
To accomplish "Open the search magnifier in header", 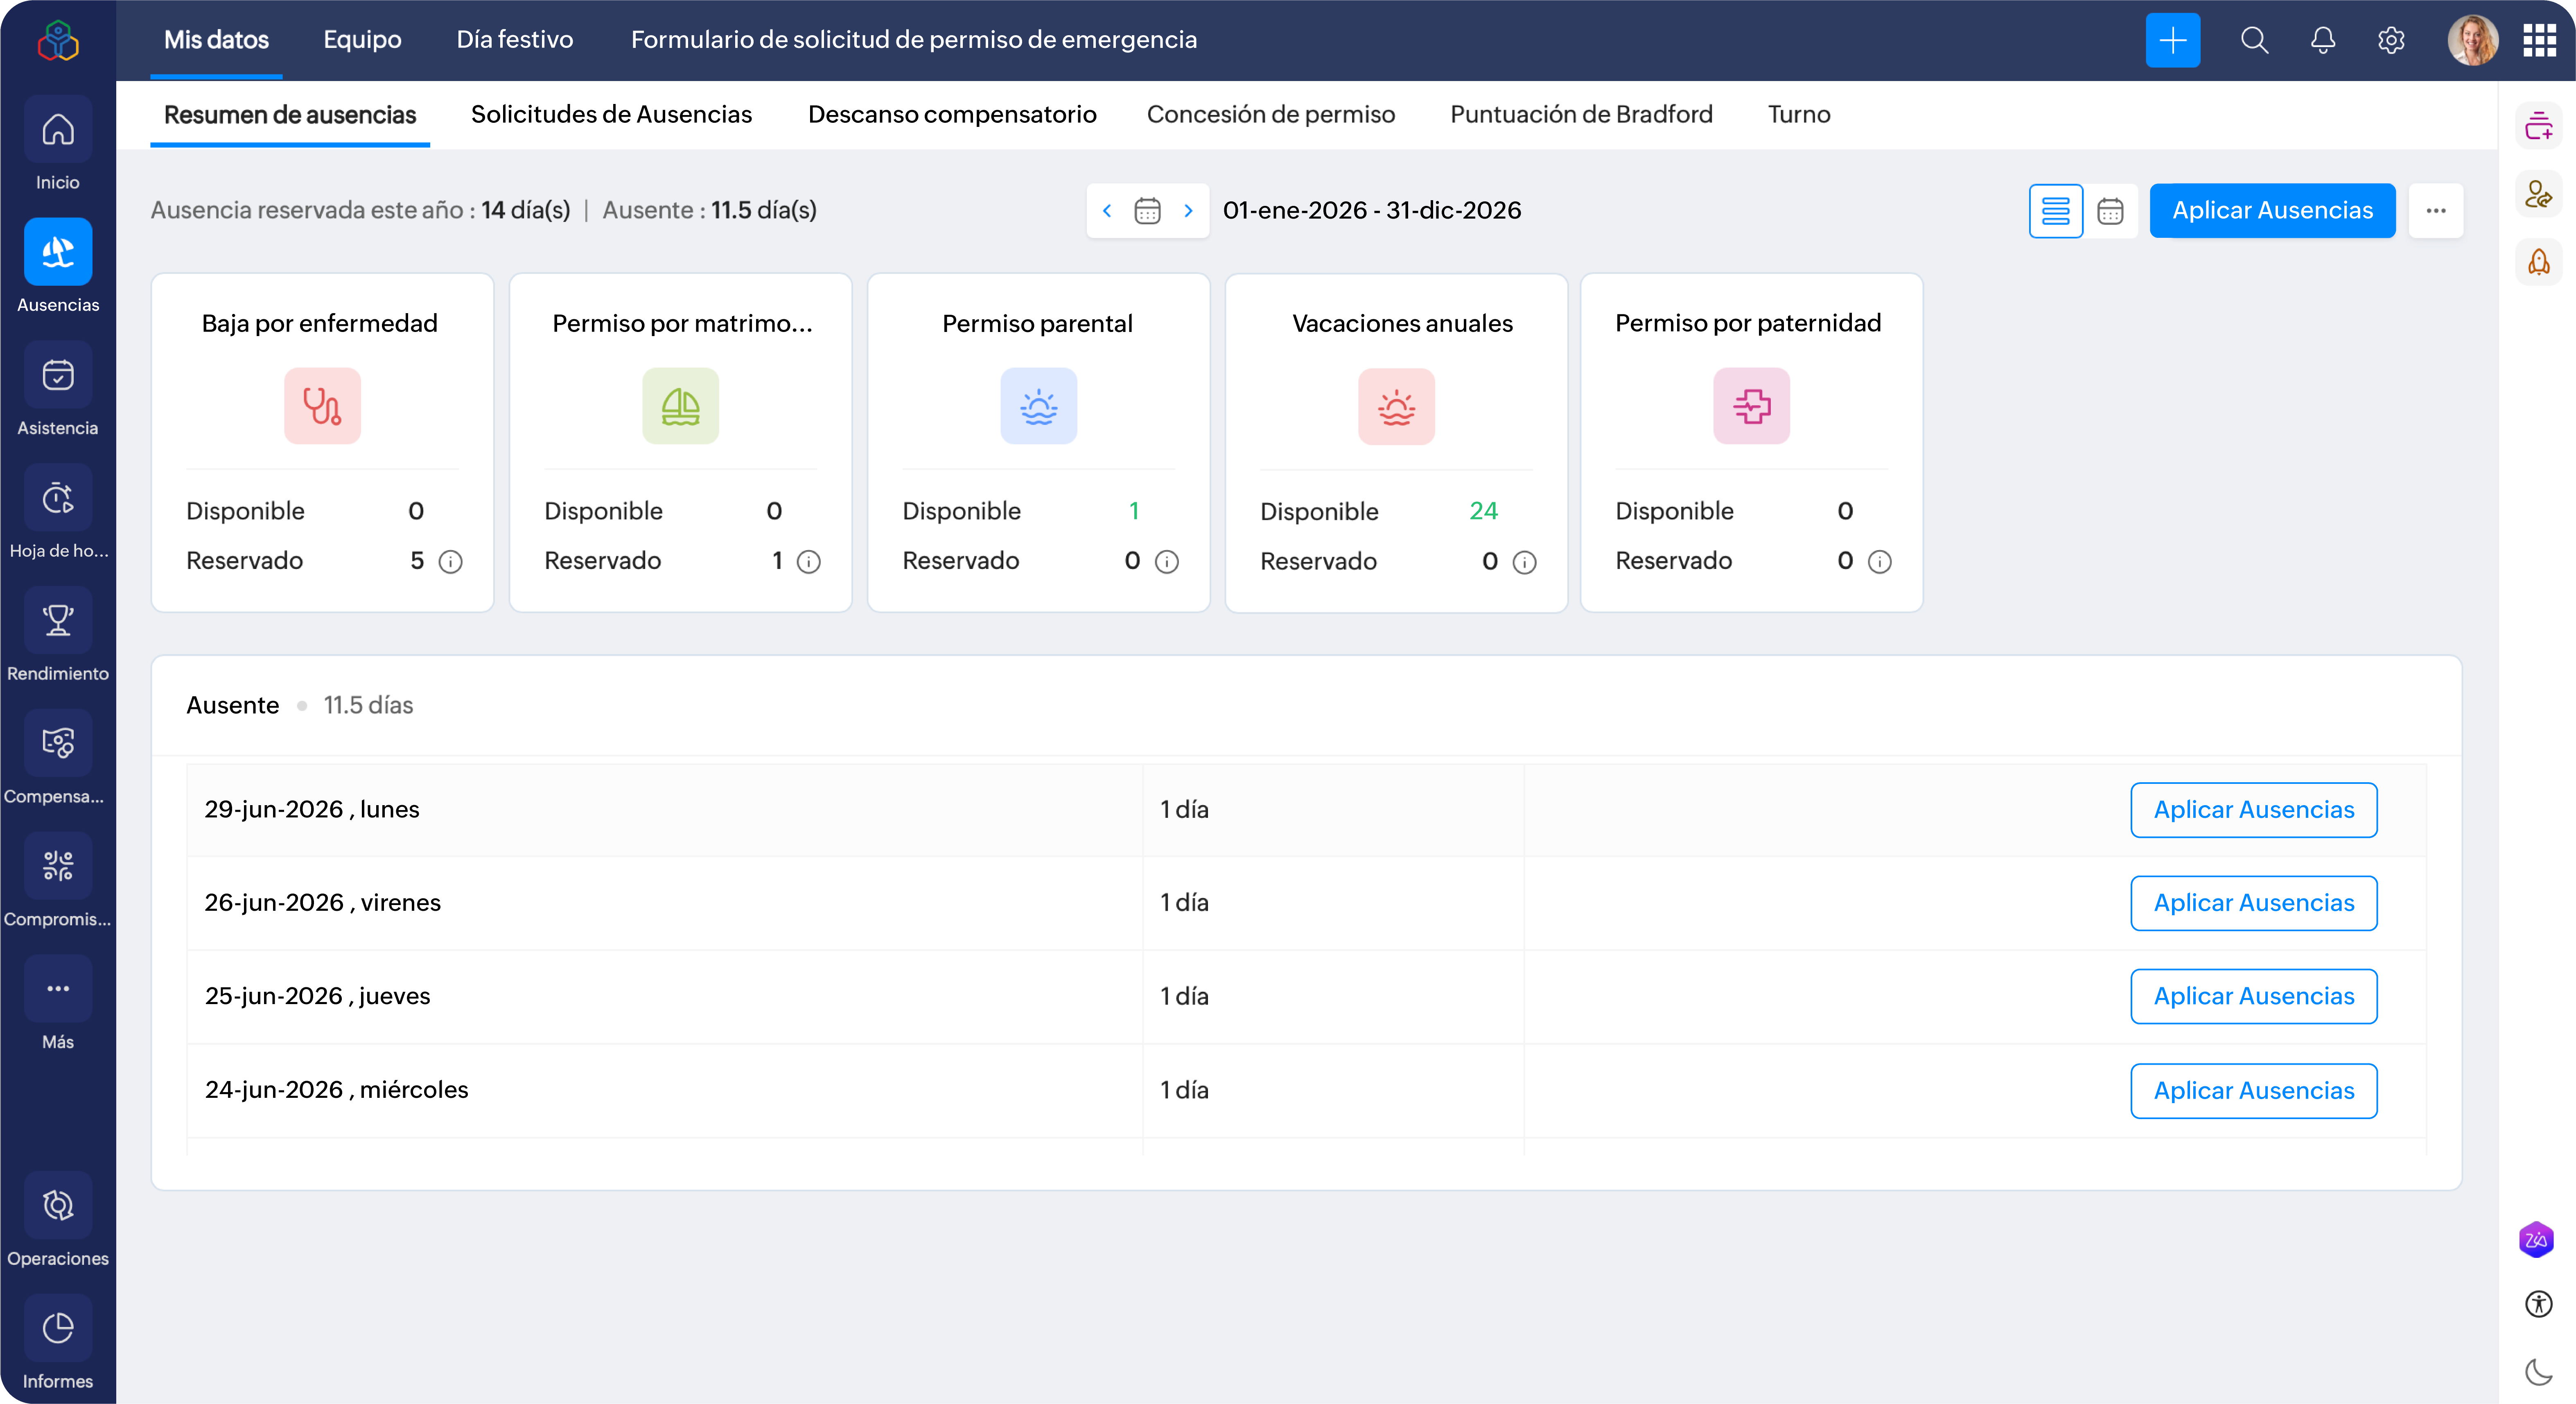I will click(x=2254, y=40).
